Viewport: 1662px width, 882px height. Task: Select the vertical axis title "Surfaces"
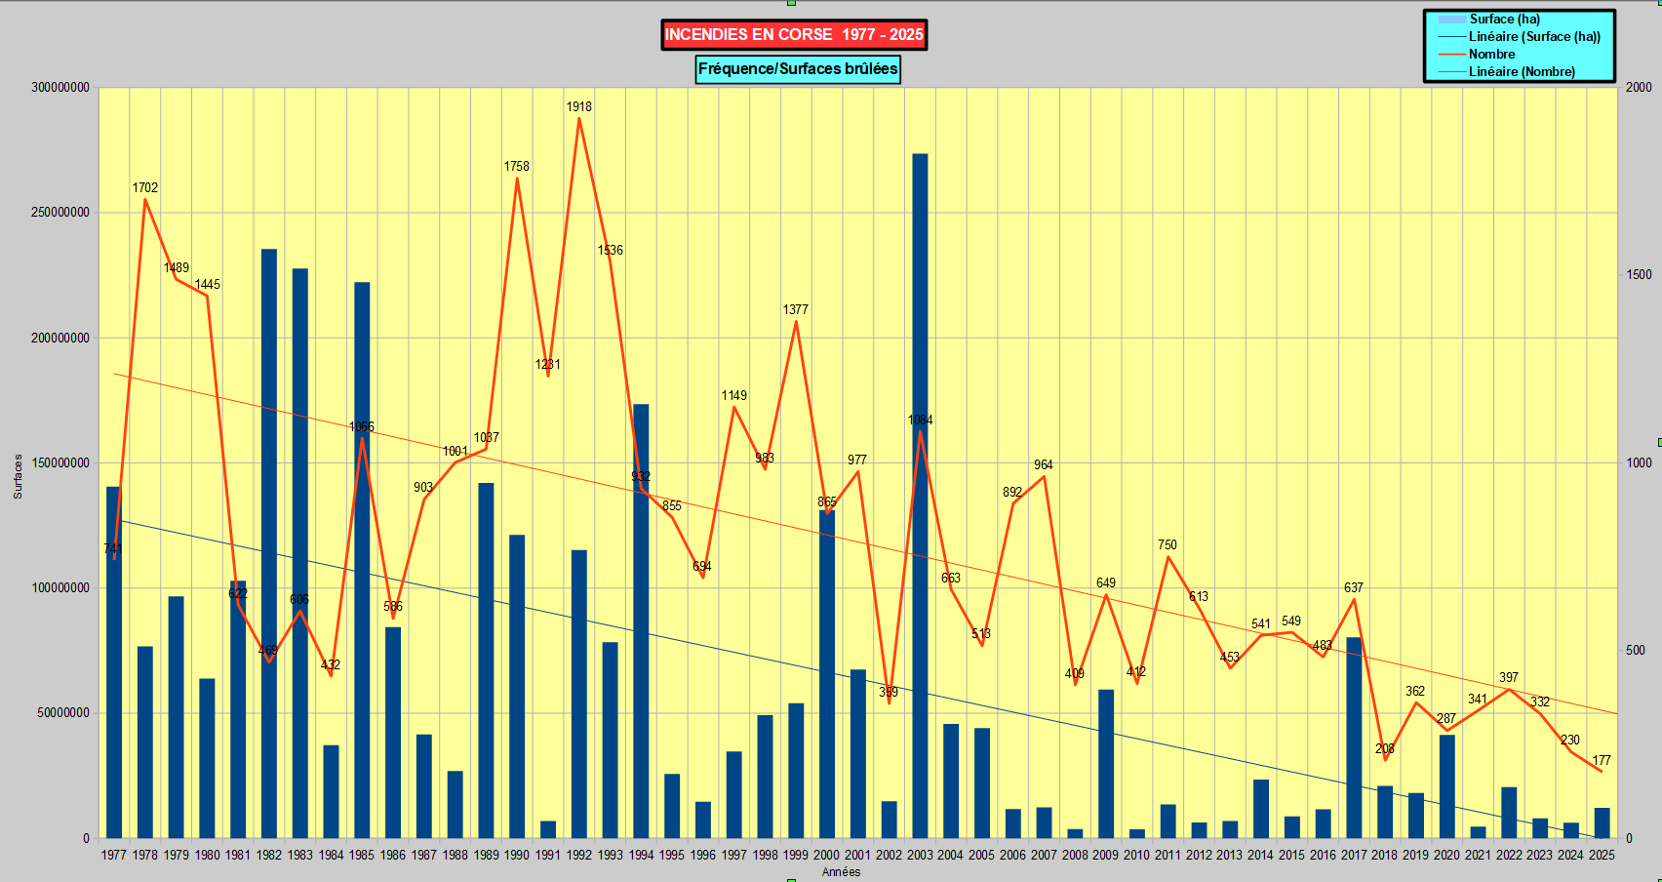pyautogui.click(x=18, y=477)
